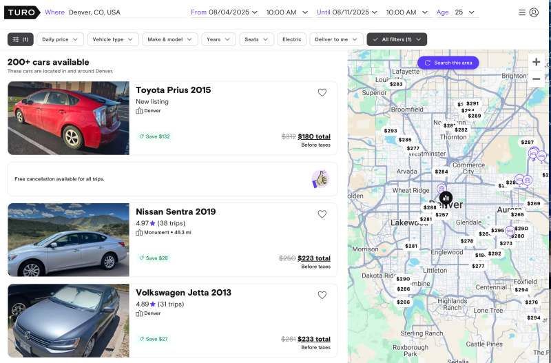Click the $257 map price marker

441,215
